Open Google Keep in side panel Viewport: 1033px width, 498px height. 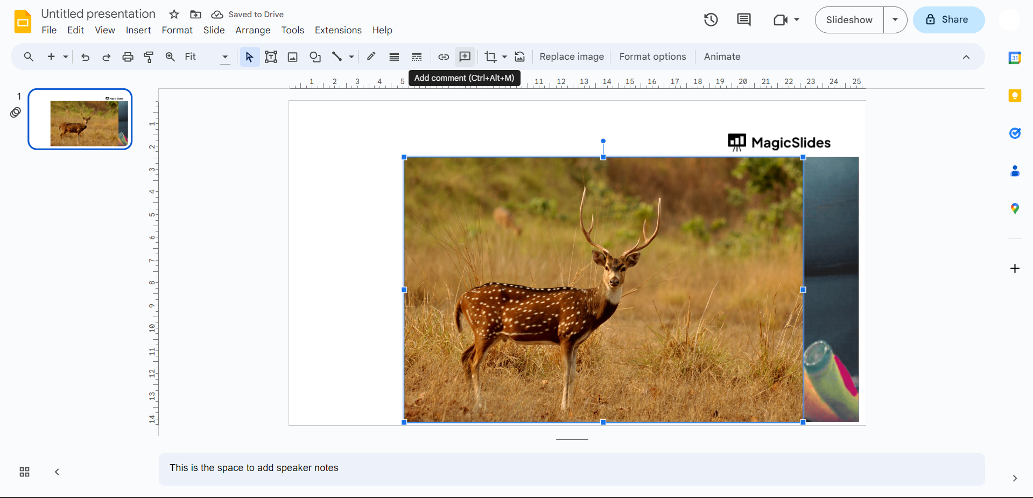(1015, 96)
